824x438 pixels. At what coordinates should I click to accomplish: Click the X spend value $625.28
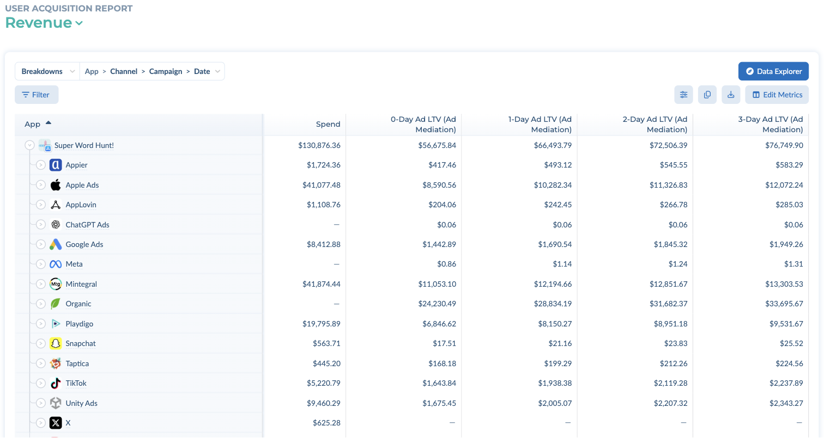point(327,423)
